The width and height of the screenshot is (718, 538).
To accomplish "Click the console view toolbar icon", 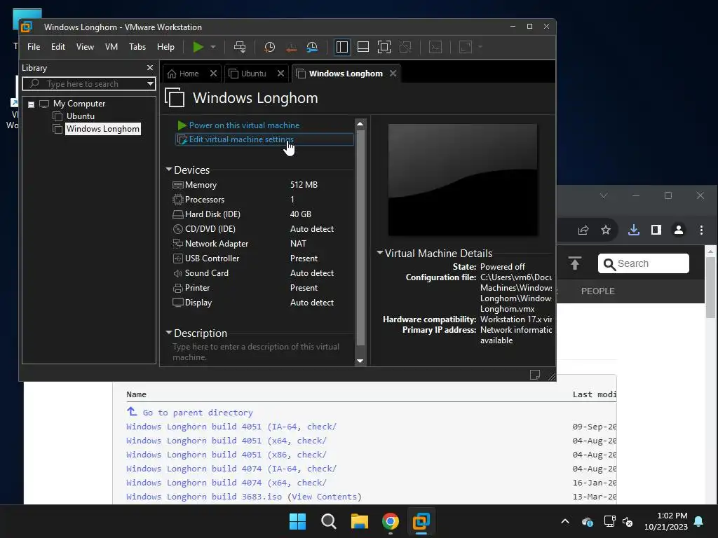I will [x=435, y=47].
